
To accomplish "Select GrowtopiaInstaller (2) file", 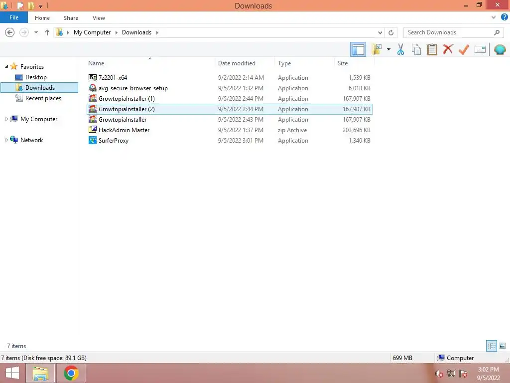I will 230,109.
